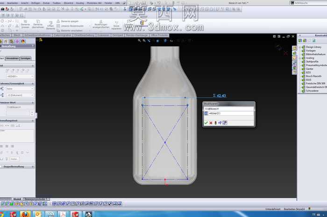Expand the Design Library tree node

[300, 47]
